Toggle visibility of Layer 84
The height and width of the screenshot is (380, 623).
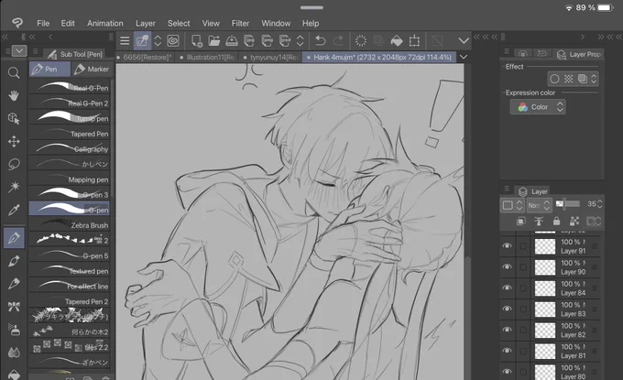(x=507, y=288)
